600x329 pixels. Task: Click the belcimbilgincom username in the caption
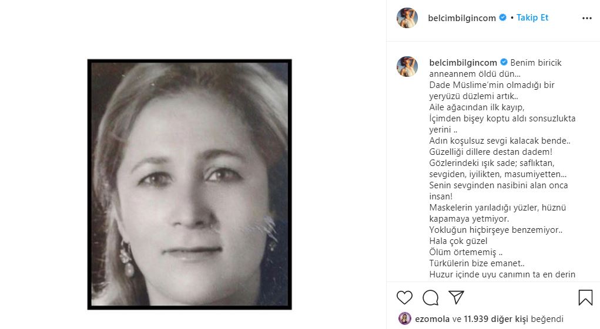pyautogui.click(x=463, y=62)
